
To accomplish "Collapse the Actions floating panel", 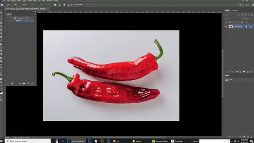I will point(33,12).
